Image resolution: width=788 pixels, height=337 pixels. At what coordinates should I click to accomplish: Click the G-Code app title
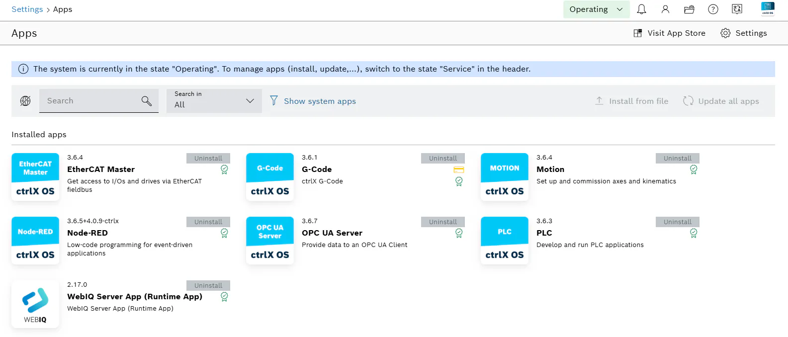pos(317,169)
